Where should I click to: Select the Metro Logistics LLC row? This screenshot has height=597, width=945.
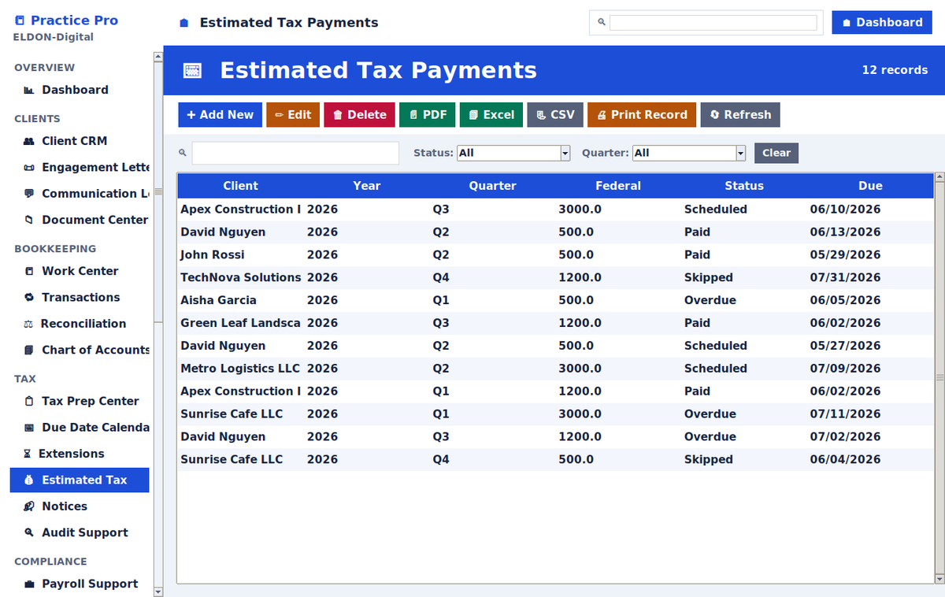555,369
